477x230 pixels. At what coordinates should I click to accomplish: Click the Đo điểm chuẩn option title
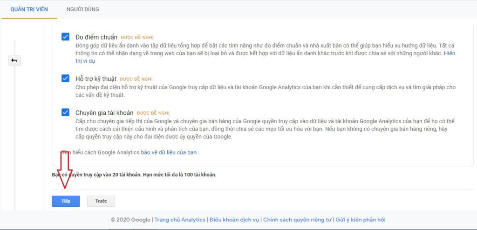click(96, 37)
